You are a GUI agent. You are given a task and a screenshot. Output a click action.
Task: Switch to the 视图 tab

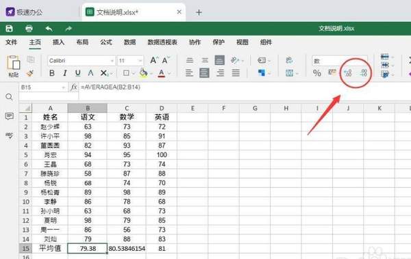[242, 42]
